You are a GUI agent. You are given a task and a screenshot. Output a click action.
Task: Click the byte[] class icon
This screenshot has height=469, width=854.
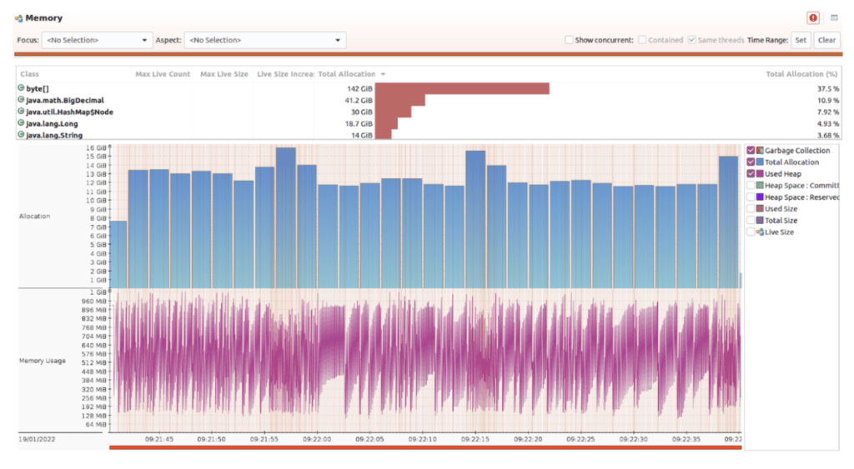click(21, 88)
